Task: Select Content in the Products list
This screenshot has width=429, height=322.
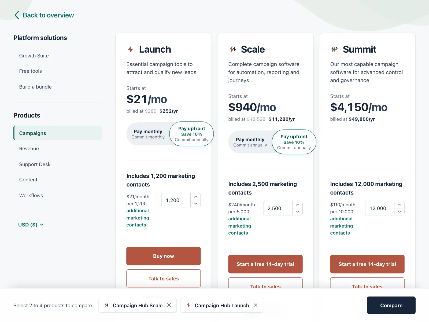Action: click(28, 180)
